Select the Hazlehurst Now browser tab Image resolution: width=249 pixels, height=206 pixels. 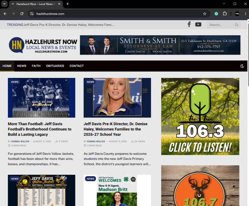36,4
